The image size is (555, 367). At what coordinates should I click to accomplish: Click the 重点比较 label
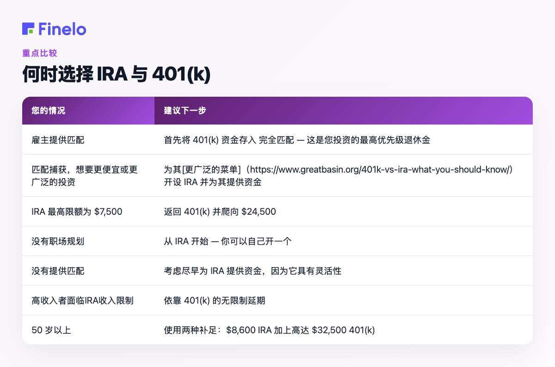pos(40,53)
